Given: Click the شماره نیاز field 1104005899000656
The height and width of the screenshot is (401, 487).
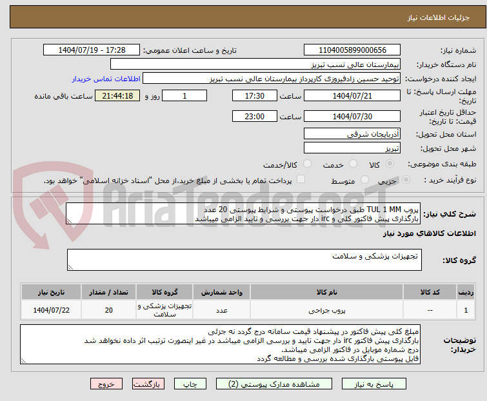Looking at the screenshot, I should point(352,50).
